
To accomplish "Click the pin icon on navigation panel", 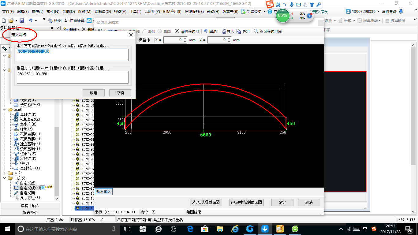I will (x=52, y=28).
